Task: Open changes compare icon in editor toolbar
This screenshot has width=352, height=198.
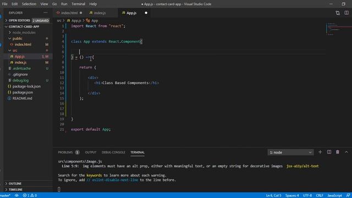Action: click(x=338, y=13)
